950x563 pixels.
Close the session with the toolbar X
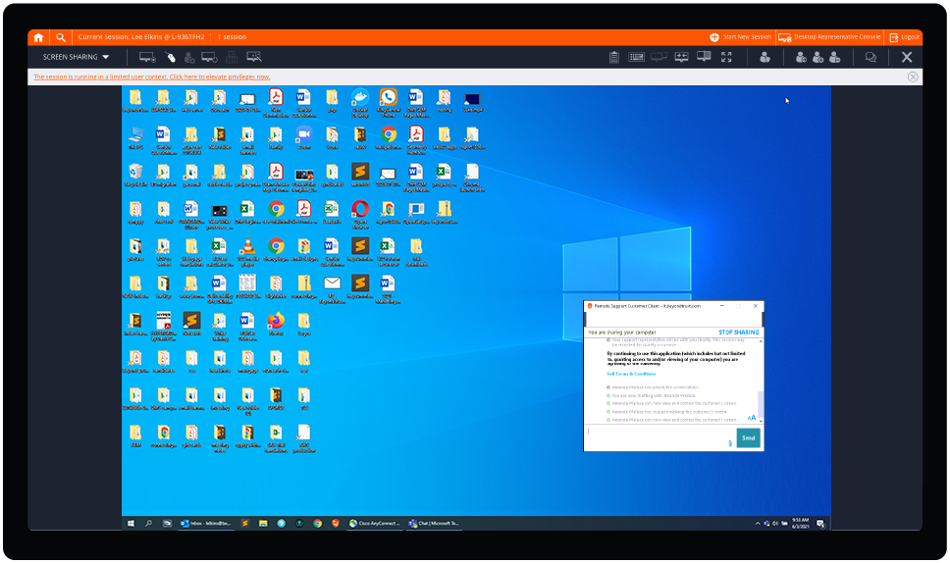click(907, 57)
